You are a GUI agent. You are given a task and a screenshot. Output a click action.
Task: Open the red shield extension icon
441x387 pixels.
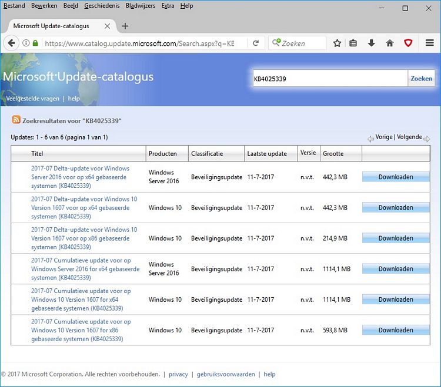(x=408, y=43)
